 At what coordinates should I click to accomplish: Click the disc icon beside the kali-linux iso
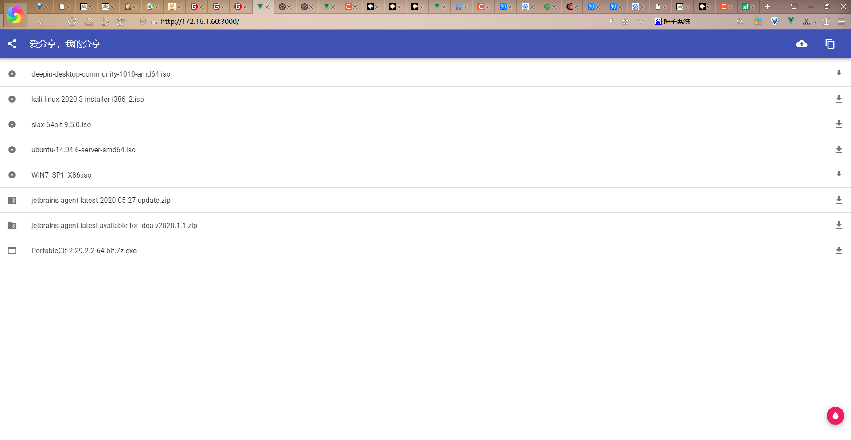click(12, 99)
